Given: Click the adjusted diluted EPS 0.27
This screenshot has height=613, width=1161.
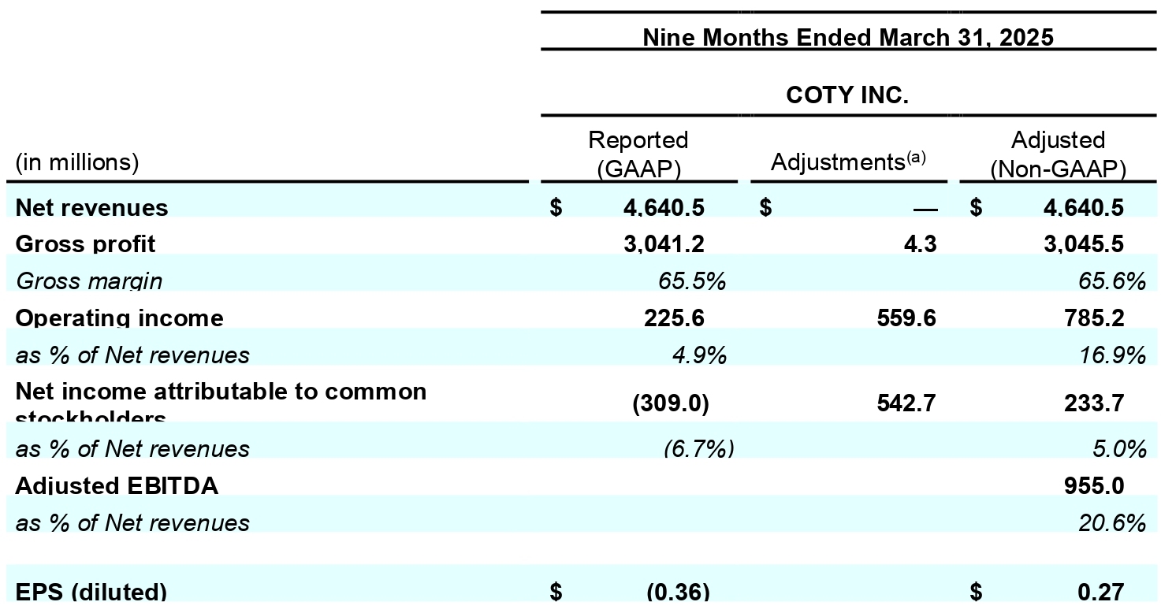Looking at the screenshot, I should point(1101,592).
